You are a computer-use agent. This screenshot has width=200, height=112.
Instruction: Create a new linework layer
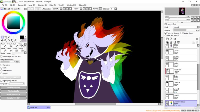click(171, 39)
